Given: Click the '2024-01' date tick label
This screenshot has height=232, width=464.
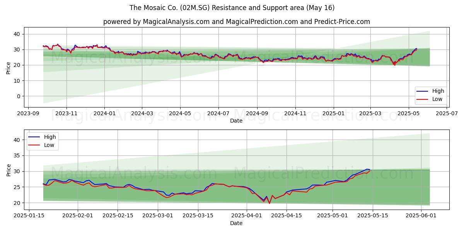Looking at the screenshot, I should tap(104, 113).
